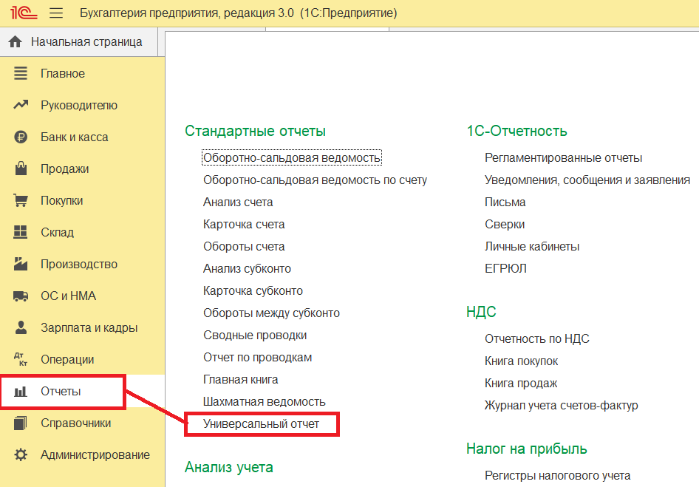This screenshot has width=699, height=487.
Task: Open Регистры налогового учета
Action: click(557, 476)
